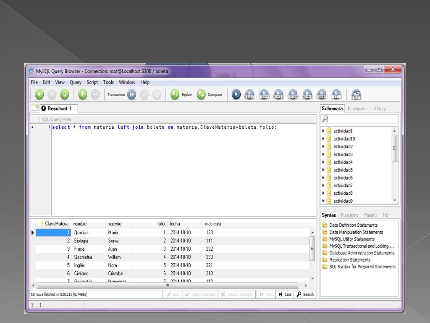The width and height of the screenshot is (430, 323).
Task: Open the Script menu
Action: pyautogui.click(x=92, y=82)
